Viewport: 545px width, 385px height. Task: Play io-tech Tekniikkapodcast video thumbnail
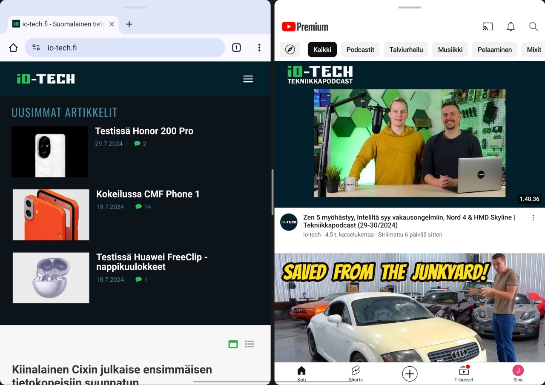pos(410,134)
